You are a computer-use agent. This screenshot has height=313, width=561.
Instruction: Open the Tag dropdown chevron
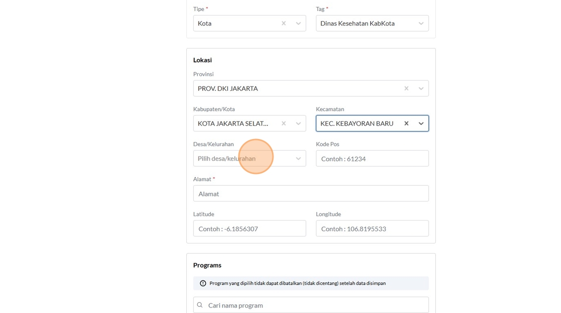coord(421,23)
